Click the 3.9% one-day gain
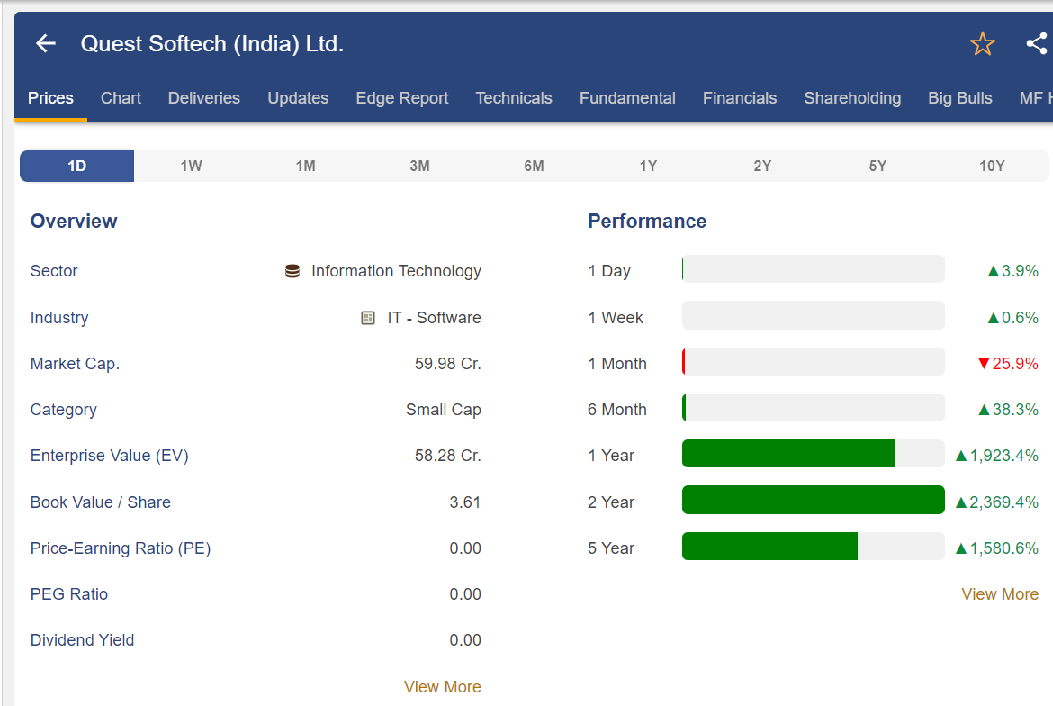Image resolution: width=1053 pixels, height=706 pixels. [1012, 271]
